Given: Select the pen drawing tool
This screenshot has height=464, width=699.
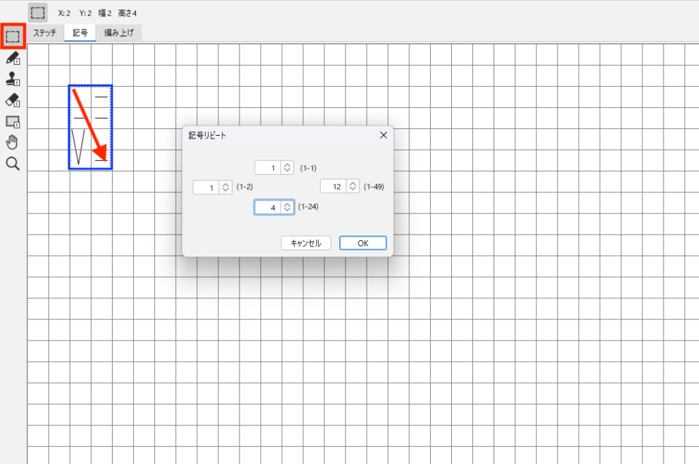Looking at the screenshot, I should coord(13,58).
